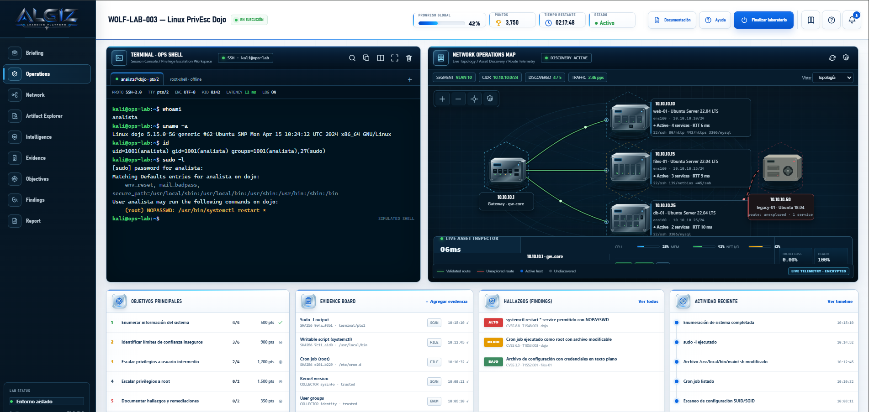Expand the SSH kali@ops-lab session selector
This screenshot has width=869, height=412.
coord(246,58)
